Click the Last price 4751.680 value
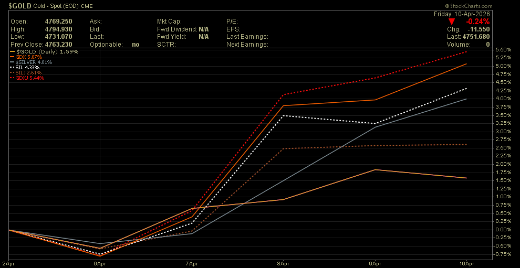The height and width of the screenshot is (268, 520). click(x=476, y=37)
